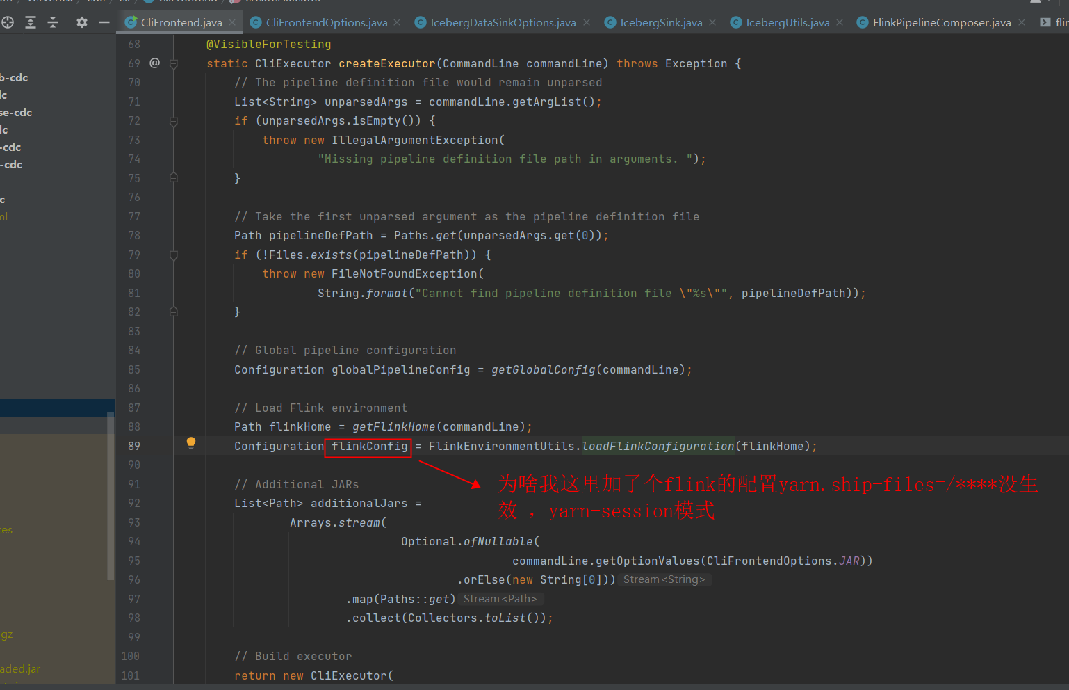This screenshot has height=690, width=1069.
Task: Click fold end marker at line 82
Action: pyautogui.click(x=174, y=312)
